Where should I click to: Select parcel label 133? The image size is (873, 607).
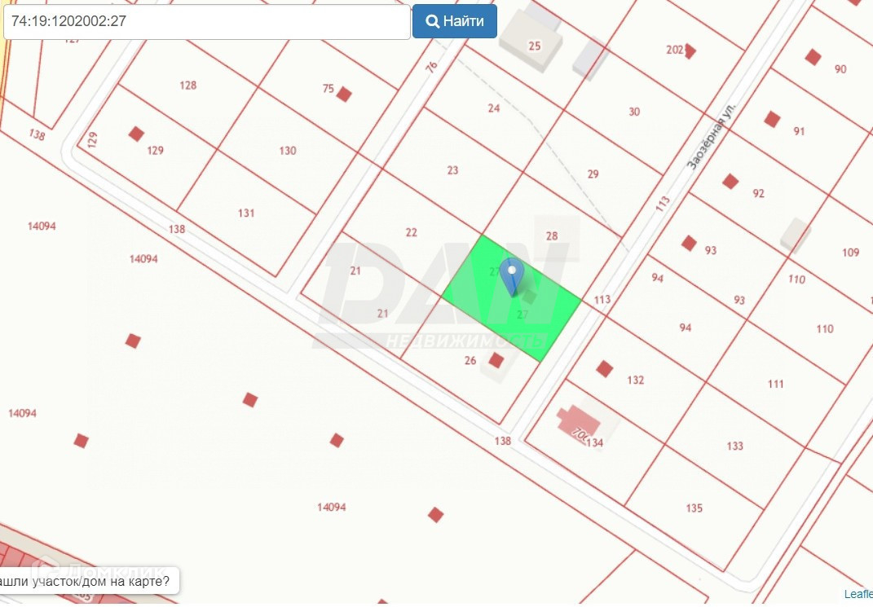point(735,446)
